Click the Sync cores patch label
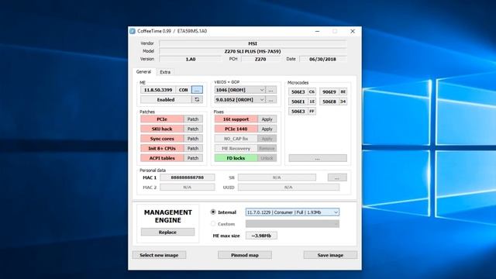 (x=162, y=139)
